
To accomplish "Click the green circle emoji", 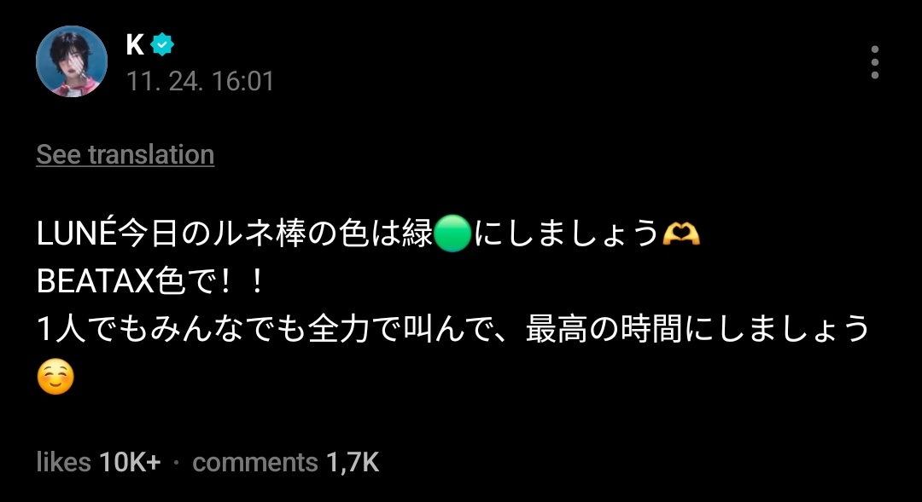I will 452,233.
